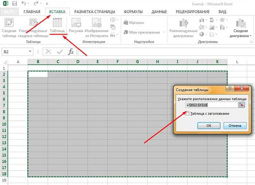Select column A header

click(x=18, y=62)
